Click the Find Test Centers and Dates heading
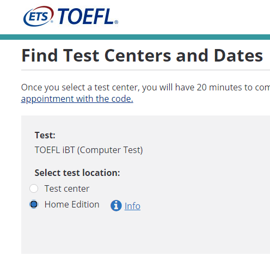This screenshot has height=262, width=270. tap(142, 56)
